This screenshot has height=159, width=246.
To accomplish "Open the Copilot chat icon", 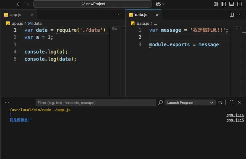I will [x=158, y=4].
